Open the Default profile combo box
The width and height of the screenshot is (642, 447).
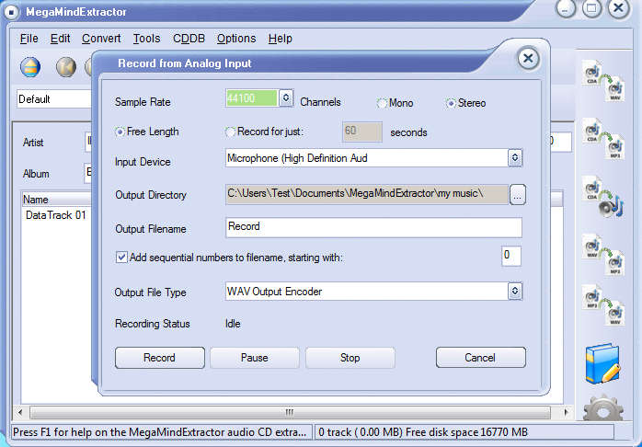coord(54,99)
